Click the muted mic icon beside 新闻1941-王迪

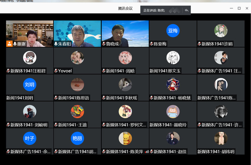(x=56, y=125)
